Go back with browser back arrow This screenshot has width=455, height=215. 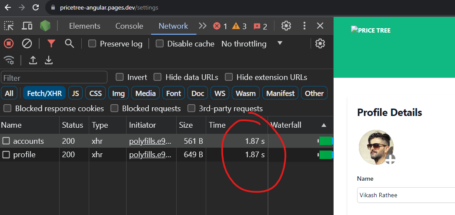click(7, 7)
